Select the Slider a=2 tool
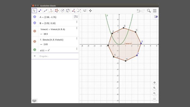This screenshot has height=107, width=190. 85,11
